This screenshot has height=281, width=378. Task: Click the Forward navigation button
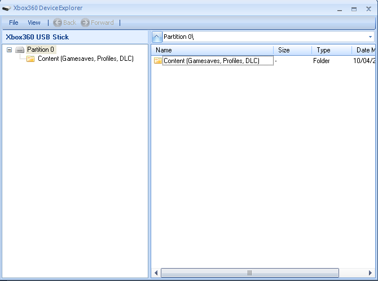[98, 23]
